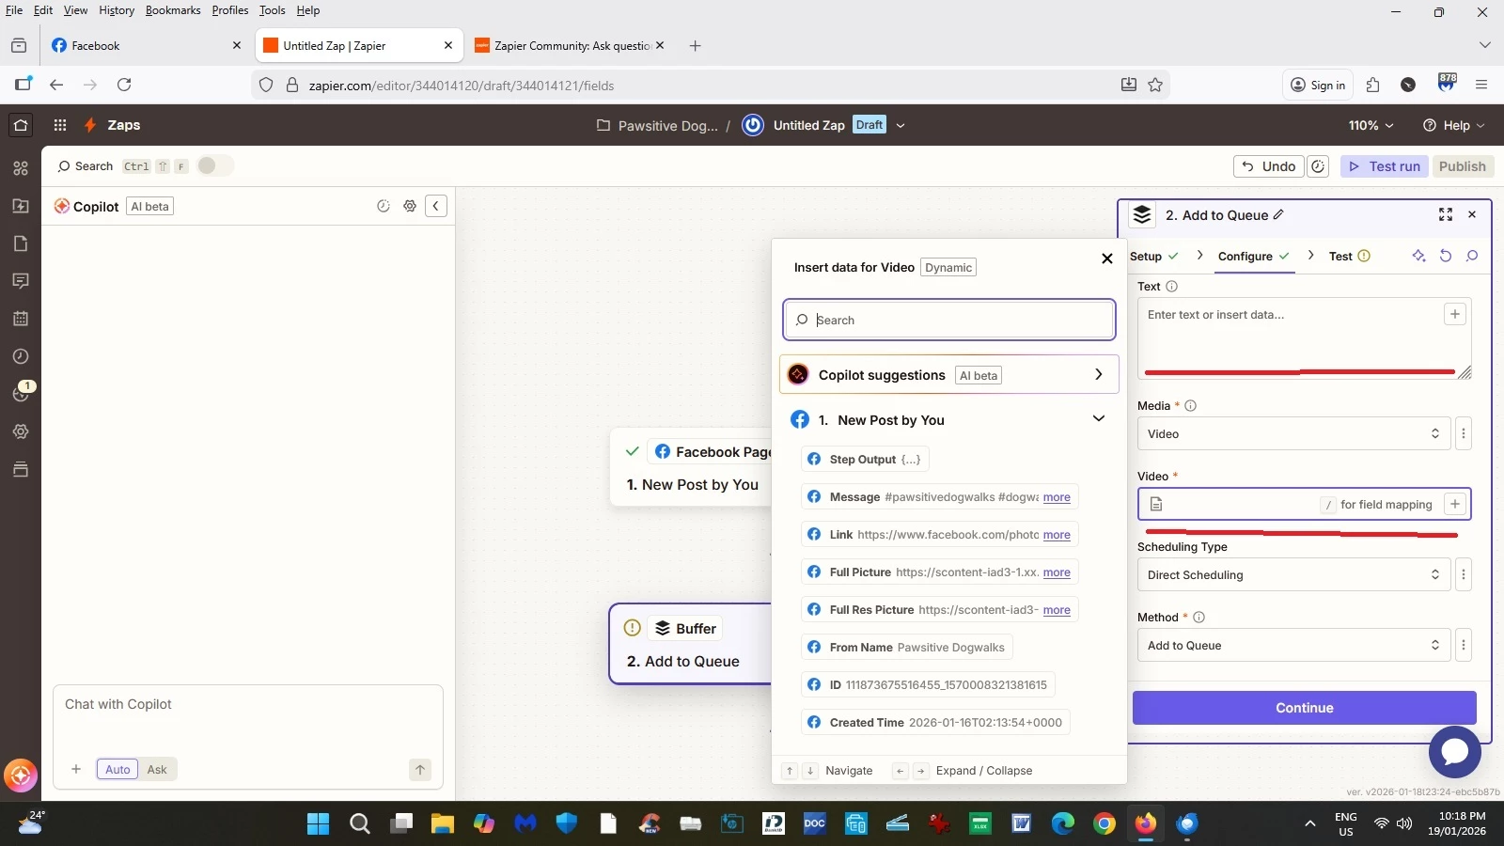Select the Full Picture data item
The image size is (1504, 846).
click(939, 572)
